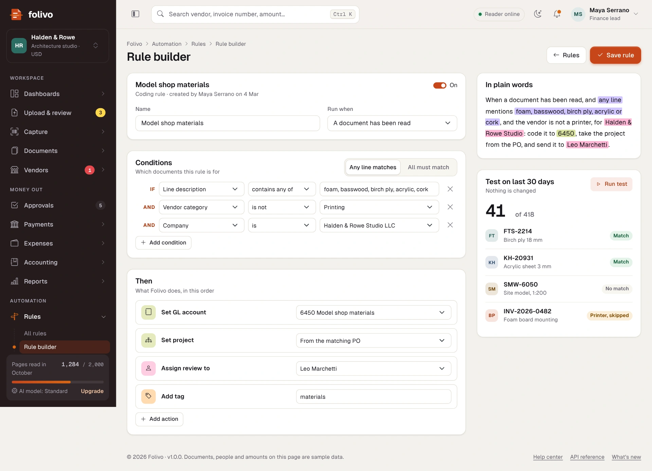Open Dashboards in sidebar

tap(58, 94)
